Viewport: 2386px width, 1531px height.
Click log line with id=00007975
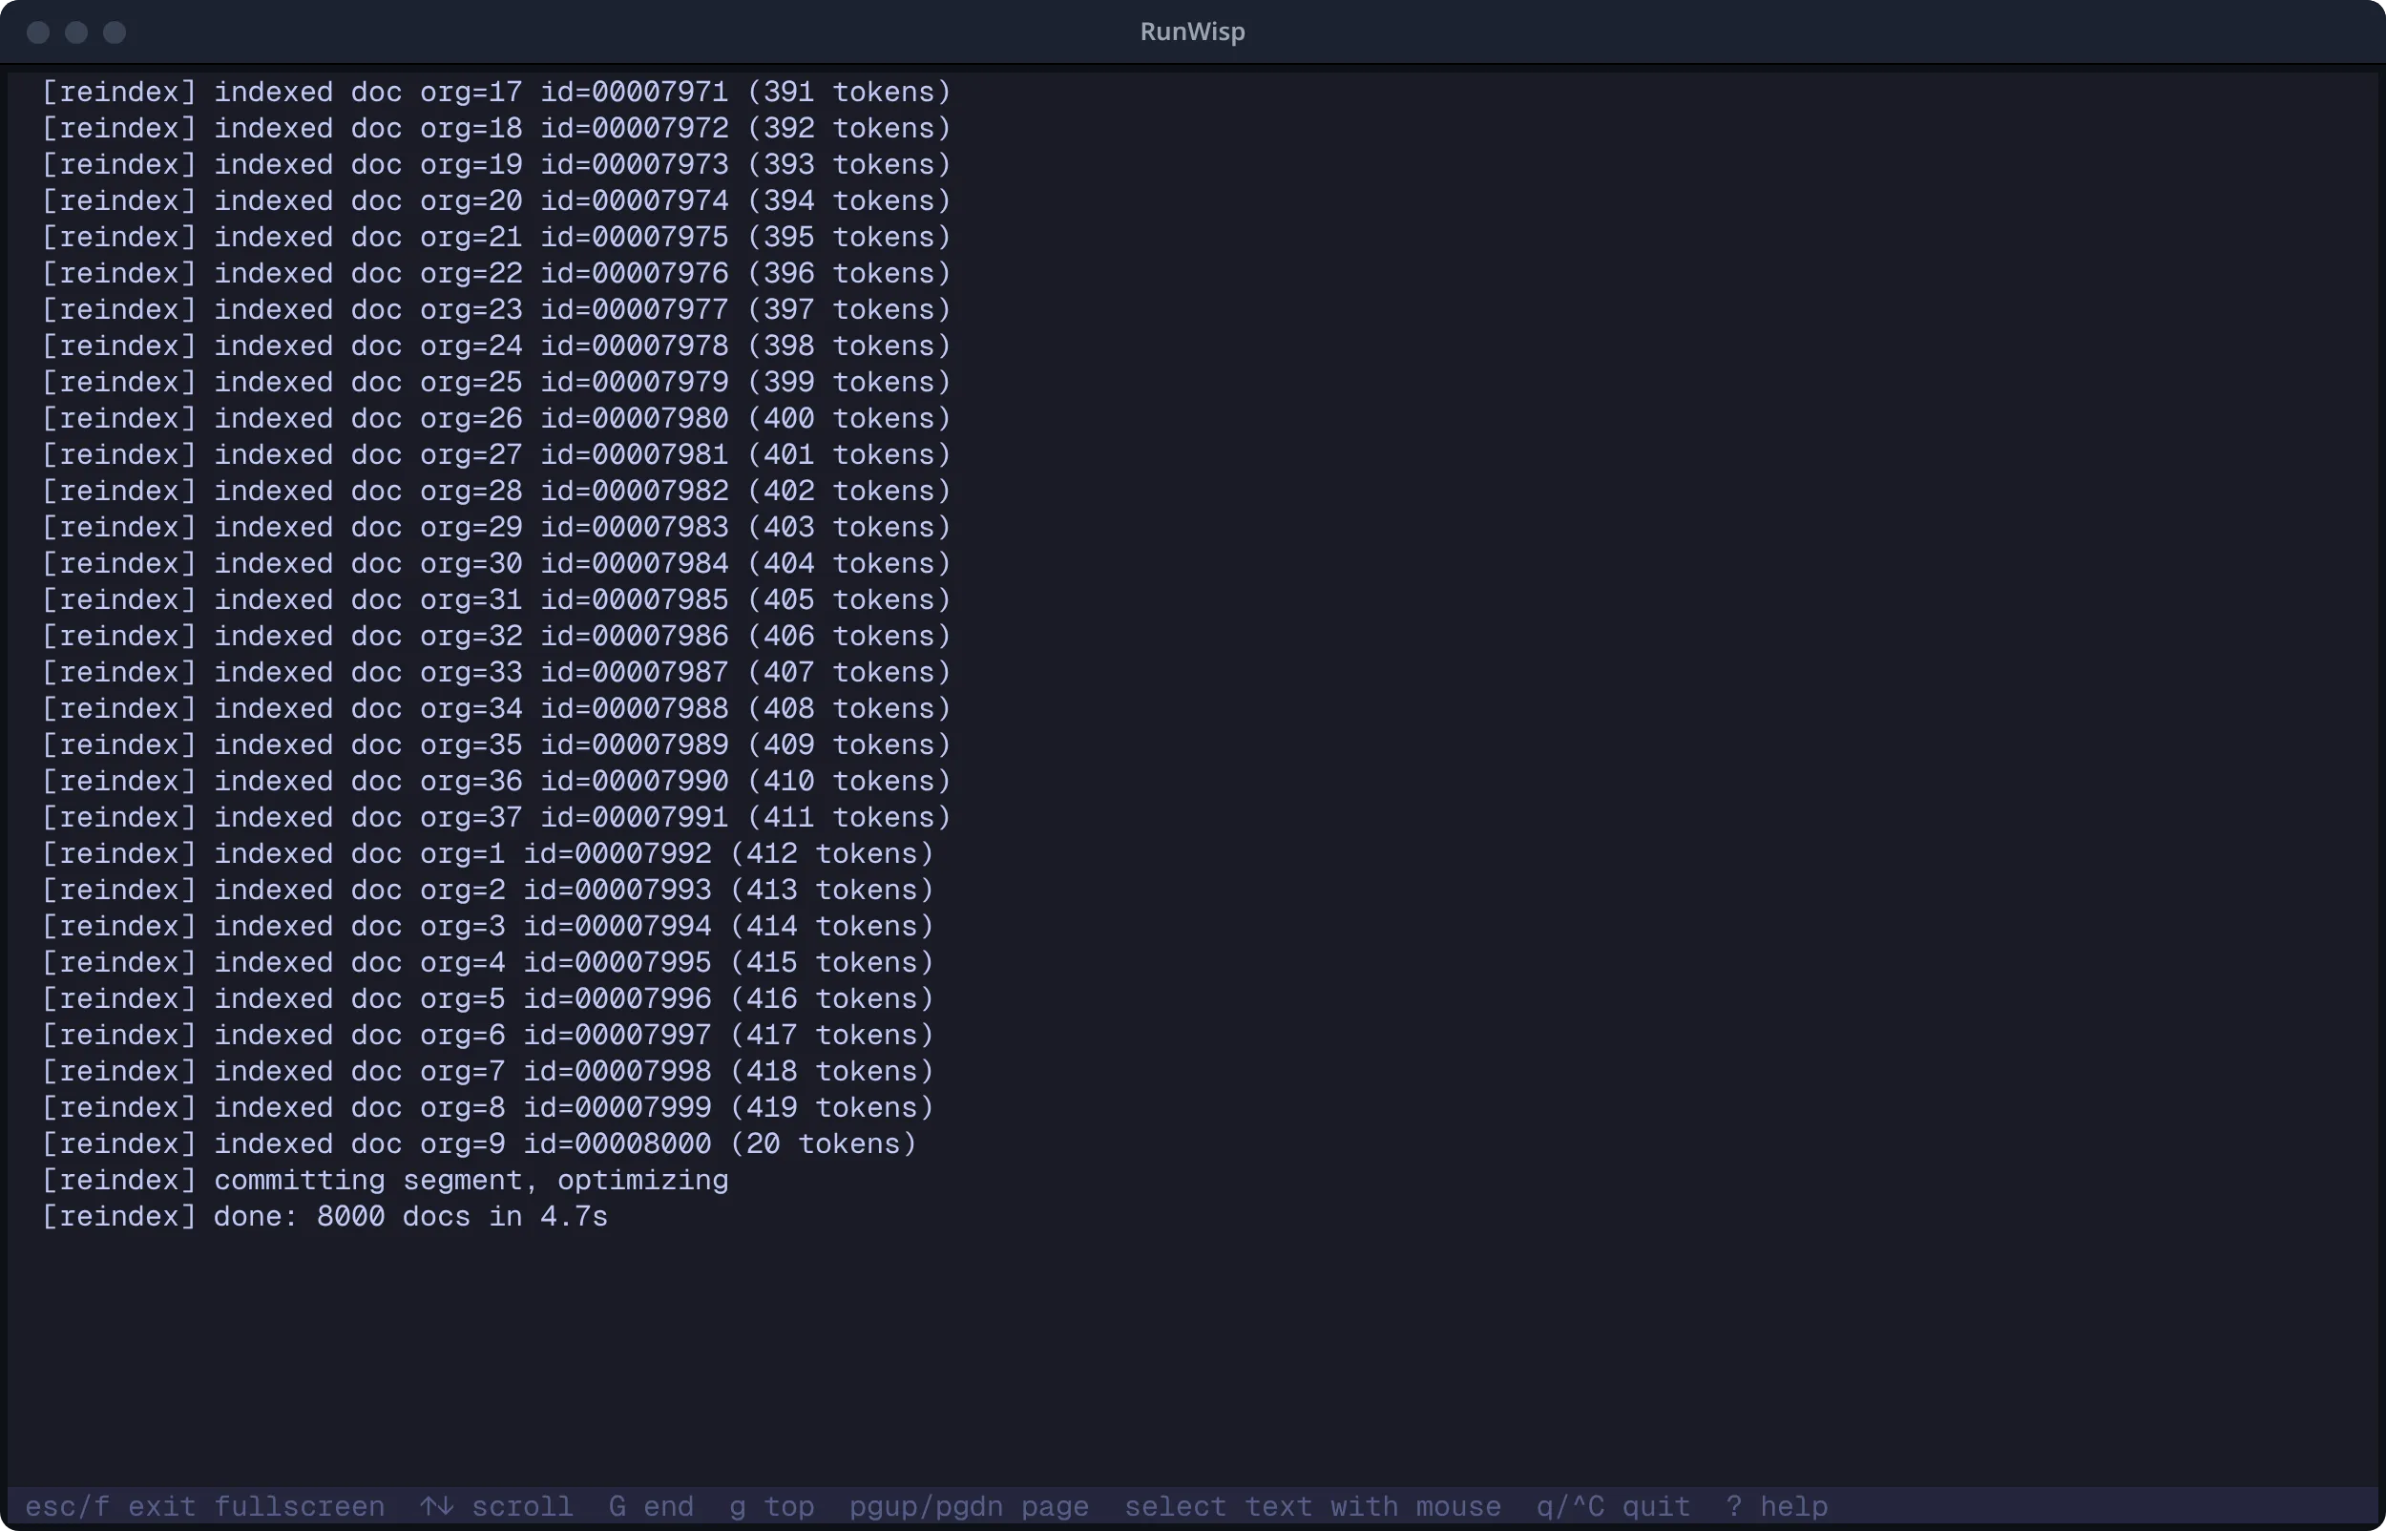[497, 238]
